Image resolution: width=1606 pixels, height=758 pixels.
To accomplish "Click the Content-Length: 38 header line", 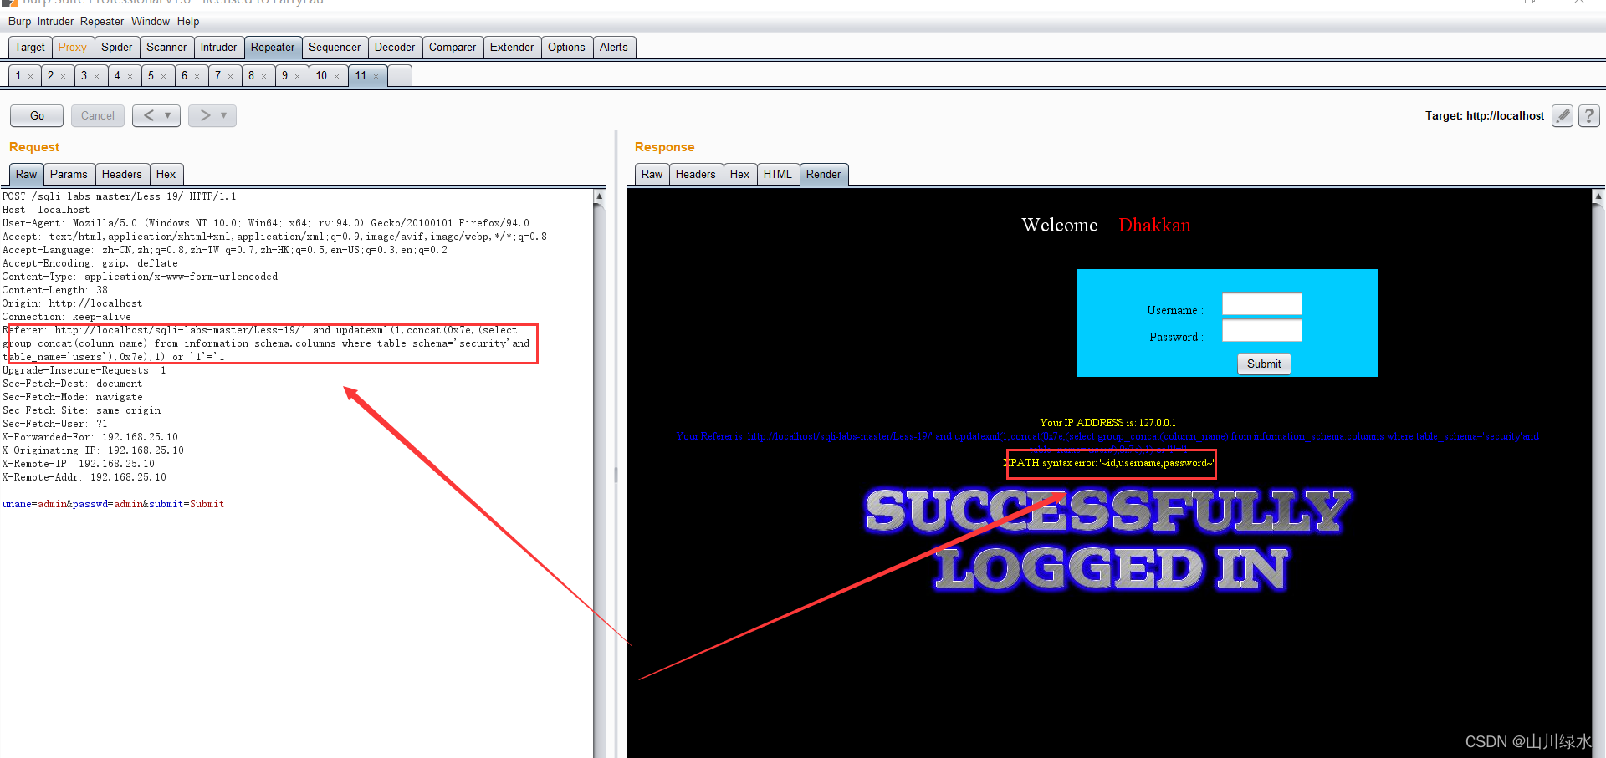I will (x=55, y=290).
